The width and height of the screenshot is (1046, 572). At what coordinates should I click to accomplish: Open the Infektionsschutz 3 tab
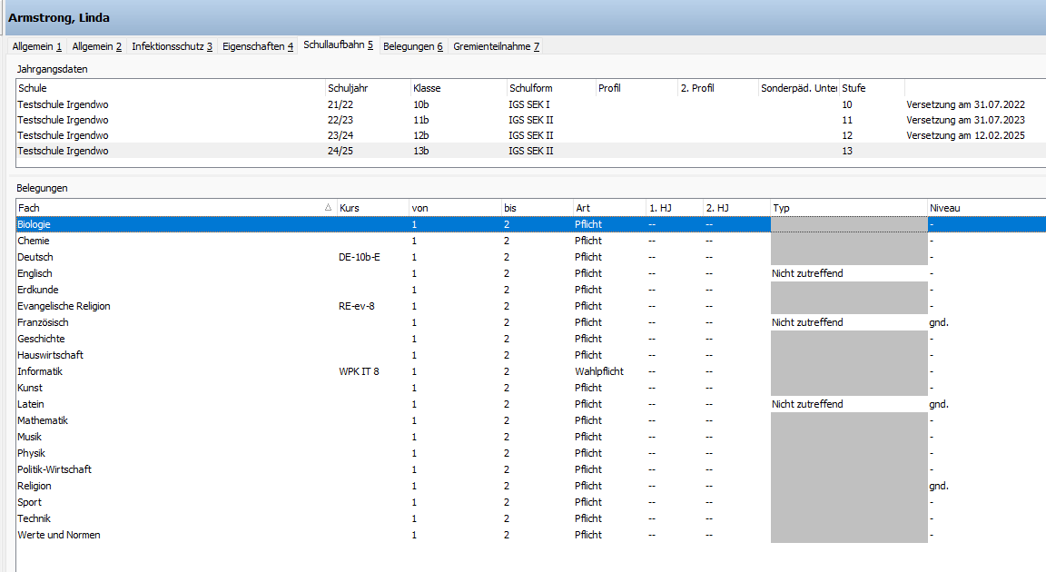(x=172, y=46)
